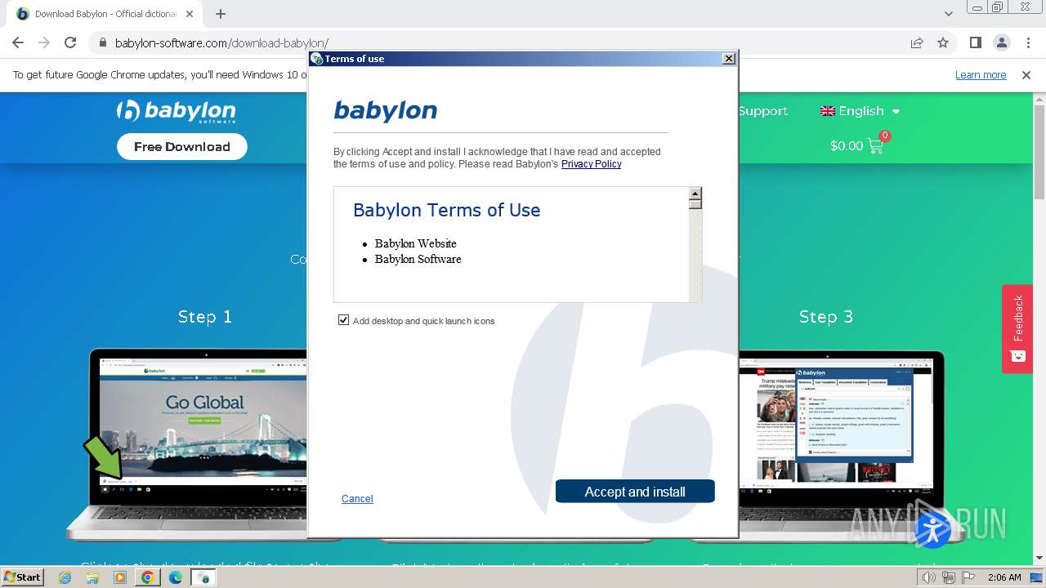Select Babylon installer taskbar item
Screen dimensions: 1046x588
point(203,577)
